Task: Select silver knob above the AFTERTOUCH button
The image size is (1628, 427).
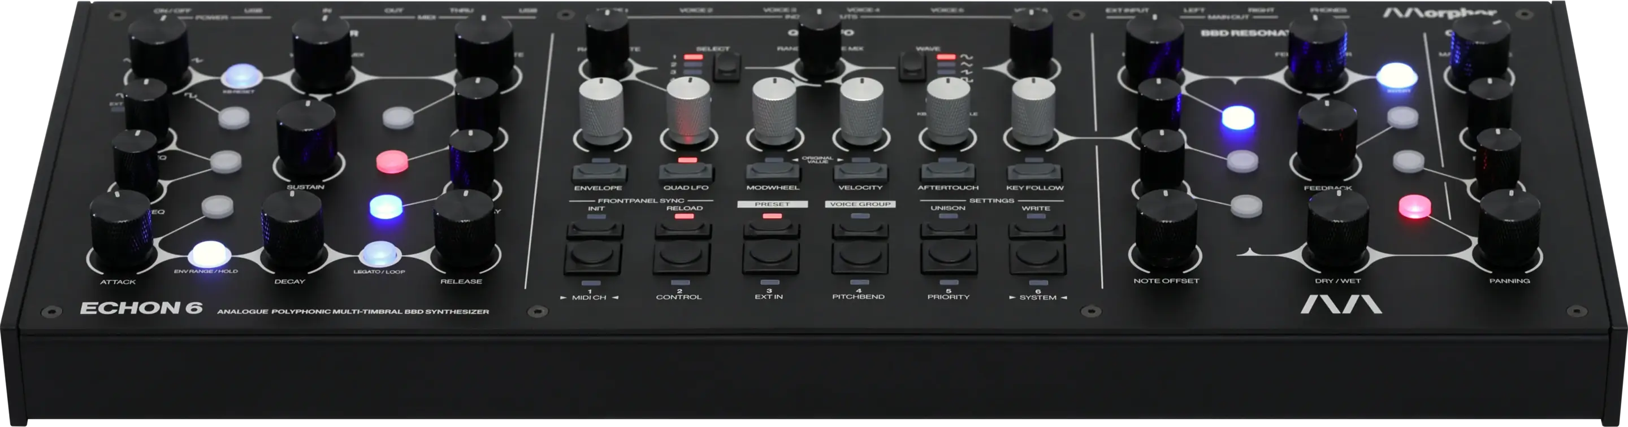Action: 948,112
